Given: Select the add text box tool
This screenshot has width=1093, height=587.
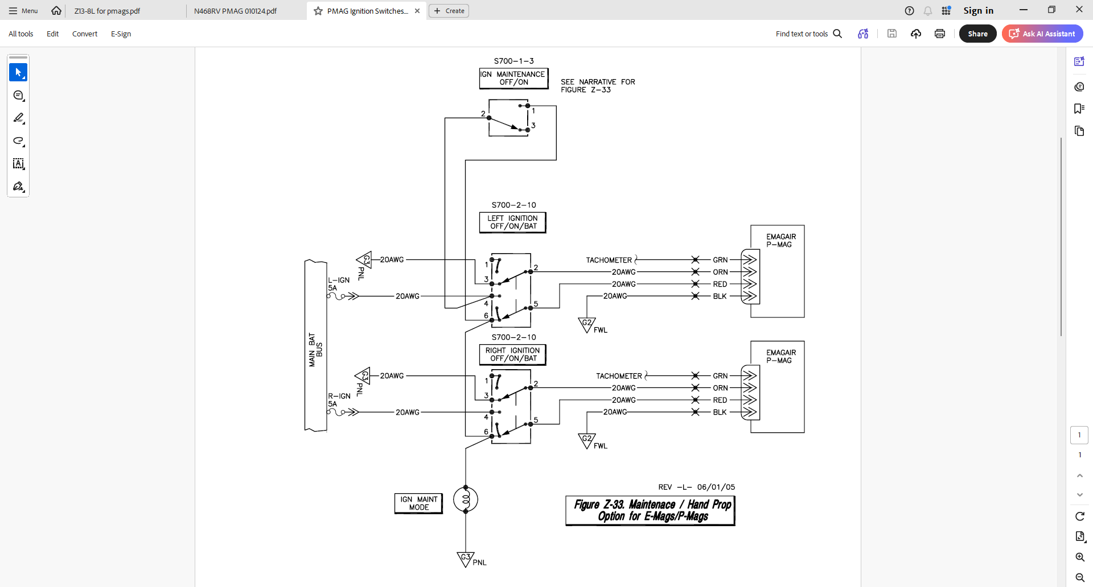Looking at the screenshot, I should coord(18,164).
